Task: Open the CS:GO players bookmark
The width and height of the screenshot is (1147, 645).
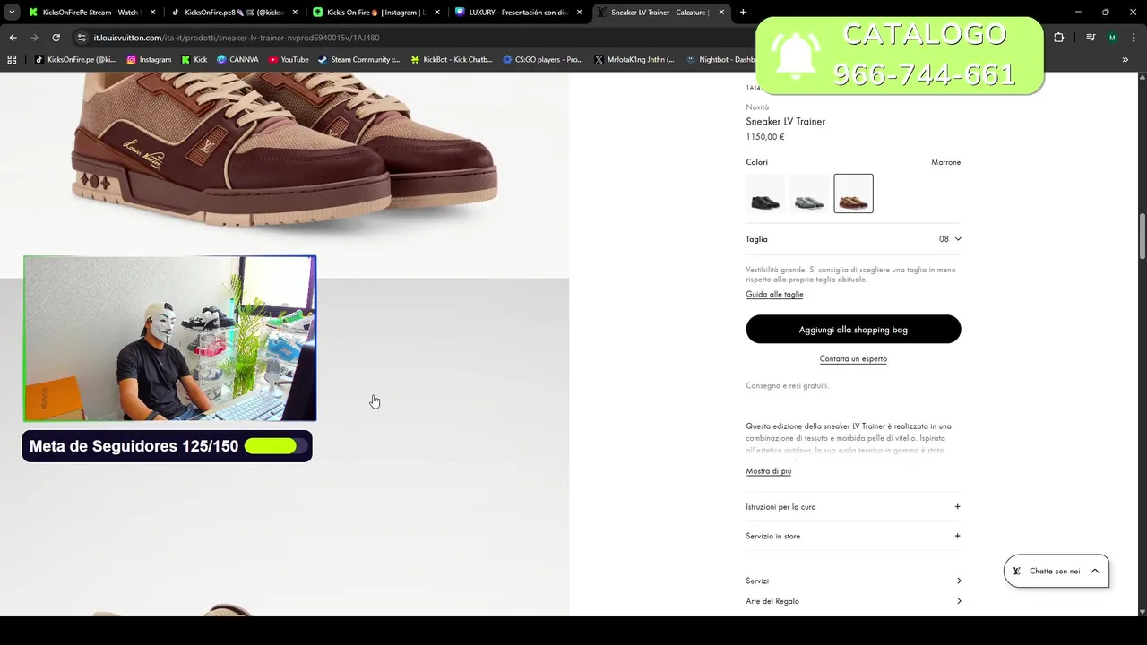Action: (x=542, y=60)
